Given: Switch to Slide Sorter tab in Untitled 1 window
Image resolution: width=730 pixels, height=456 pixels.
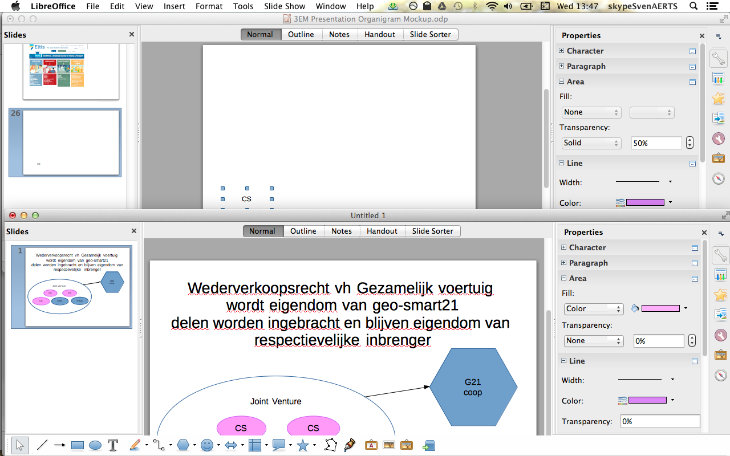Looking at the screenshot, I should (433, 231).
